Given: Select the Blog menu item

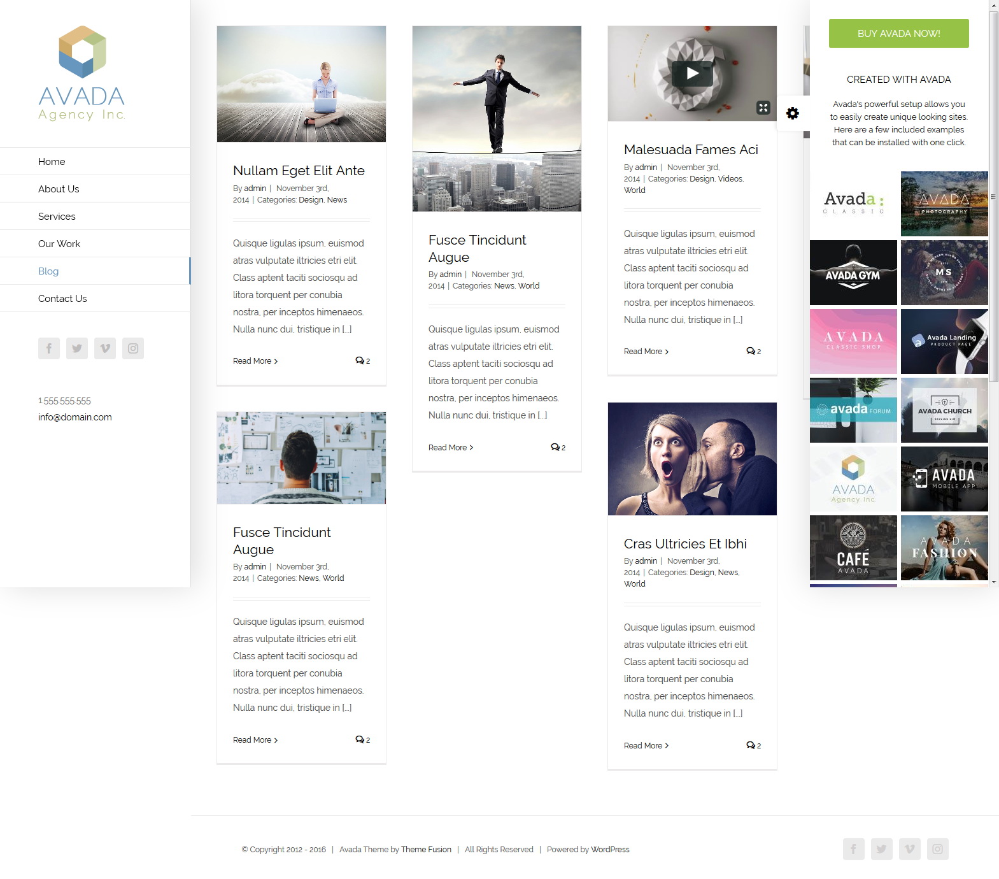Looking at the screenshot, I should (x=95, y=271).
